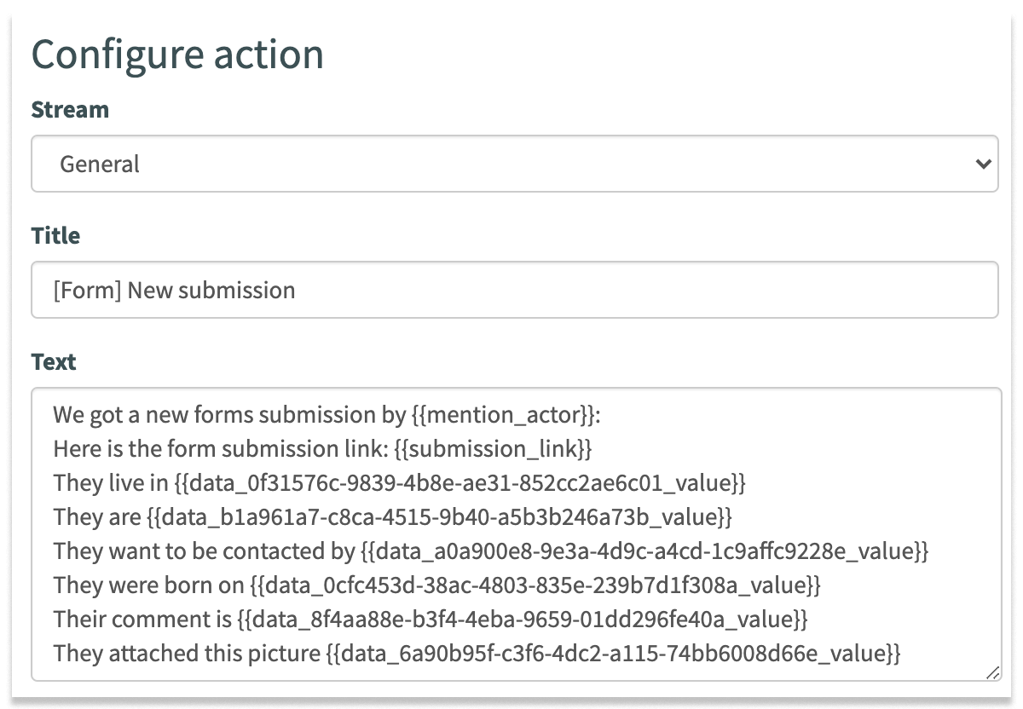Click the Title field label
This screenshot has height=709, width=1023.
click(x=55, y=235)
